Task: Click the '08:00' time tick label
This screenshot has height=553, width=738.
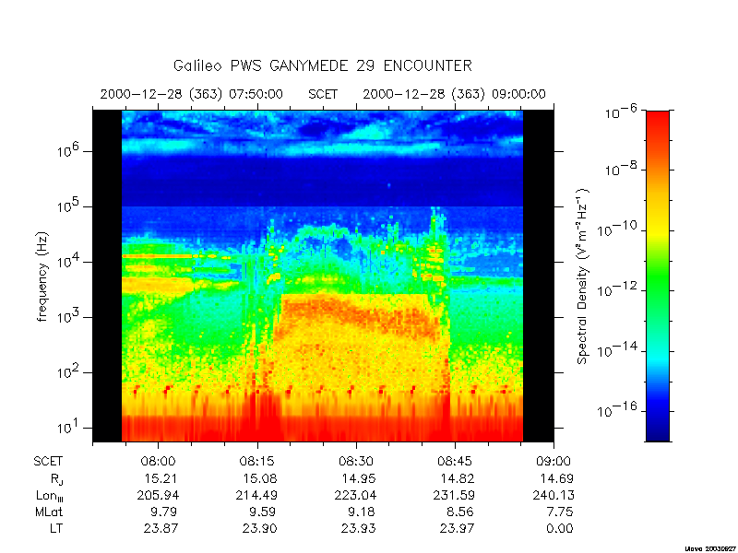Action: click(158, 462)
